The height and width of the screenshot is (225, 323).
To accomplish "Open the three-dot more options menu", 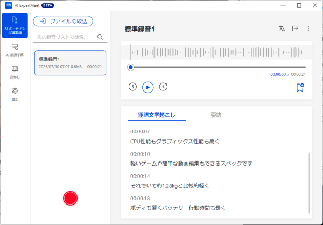I will 308,29.
